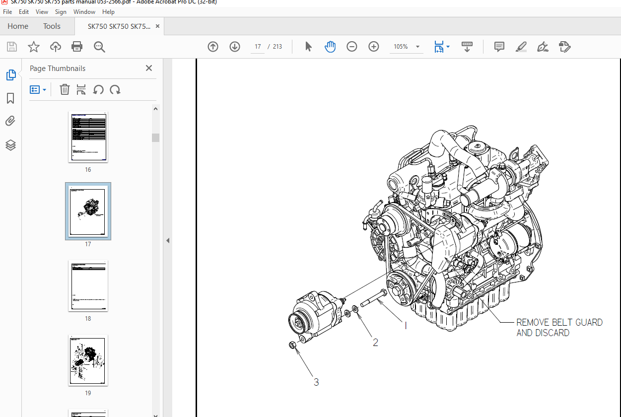Screen dimensions: 621x417
Task: Go to previous page with up arrow
Action: 213,47
